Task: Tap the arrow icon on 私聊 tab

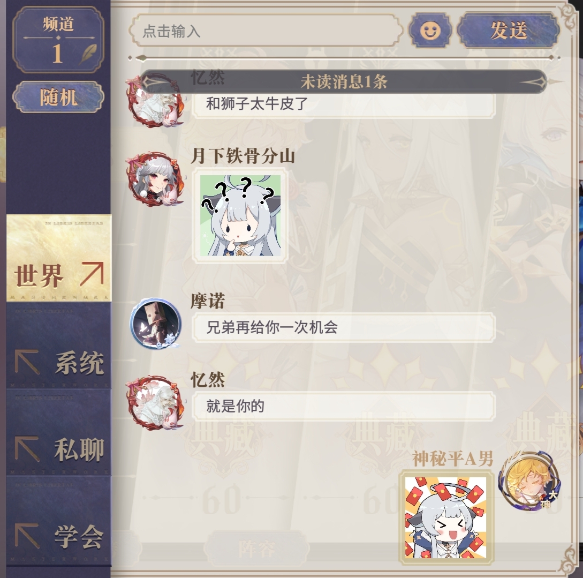Action: point(27,448)
